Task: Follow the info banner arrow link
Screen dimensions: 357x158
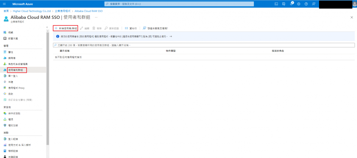Action: (171, 37)
